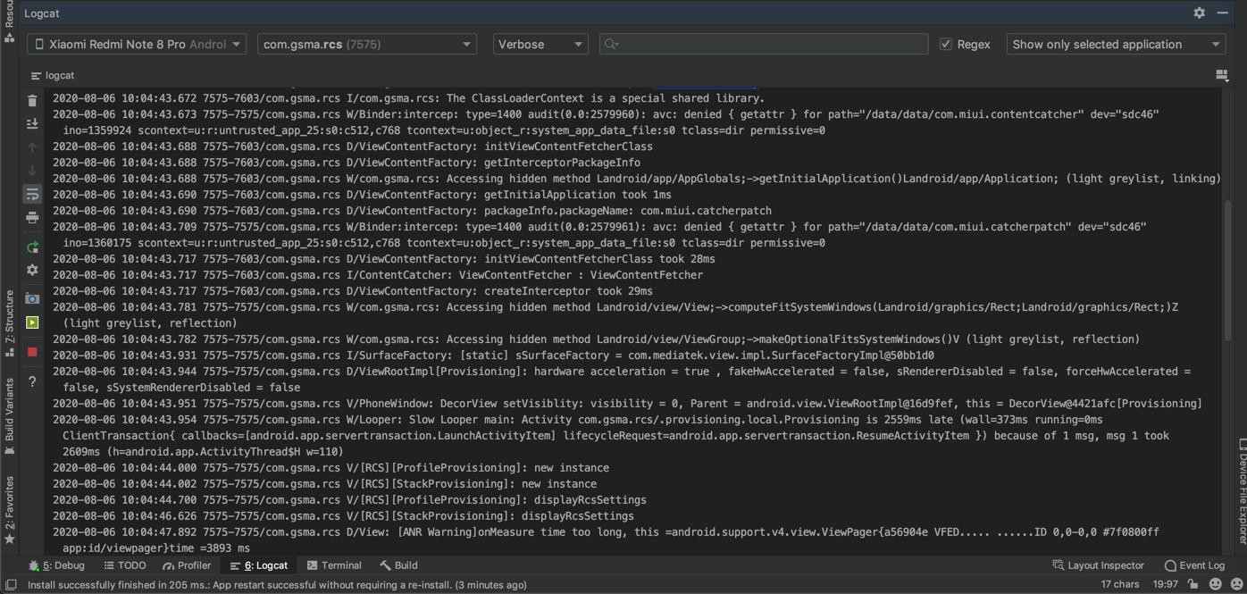Click the logcat vertical scrollbar thumb
1247x594 pixels.
pyautogui.click(x=1228, y=269)
